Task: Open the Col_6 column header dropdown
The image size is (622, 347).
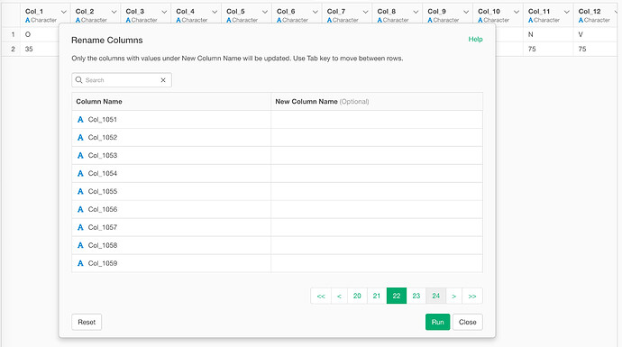Action: (x=316, y=12)
